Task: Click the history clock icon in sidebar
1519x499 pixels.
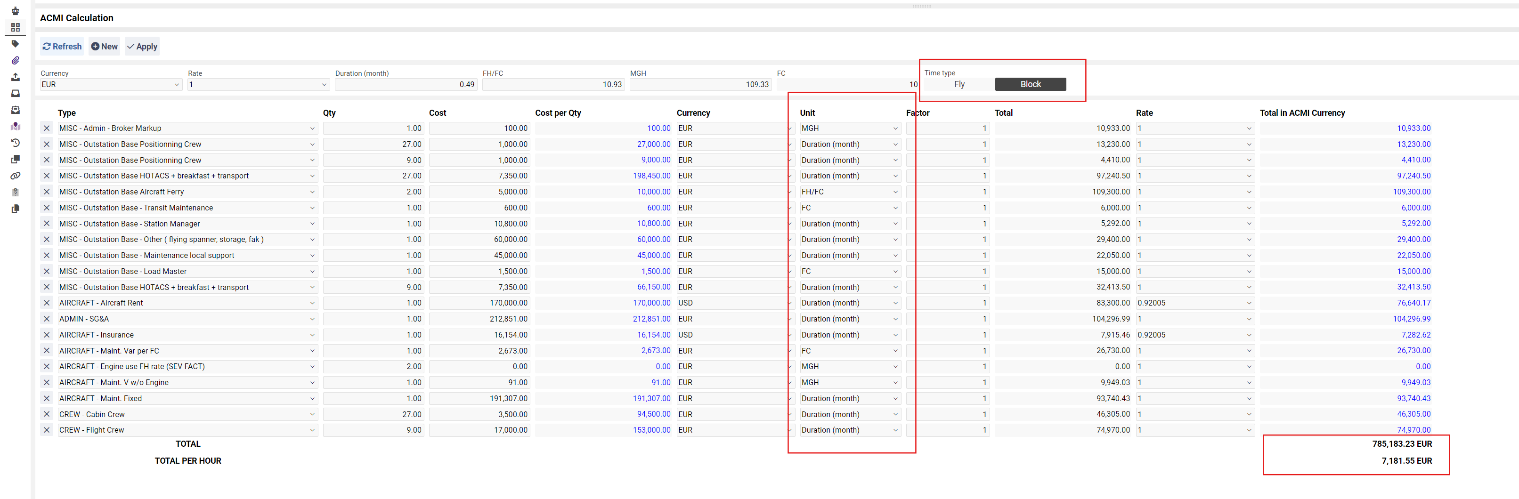Action: click(16, 143)
